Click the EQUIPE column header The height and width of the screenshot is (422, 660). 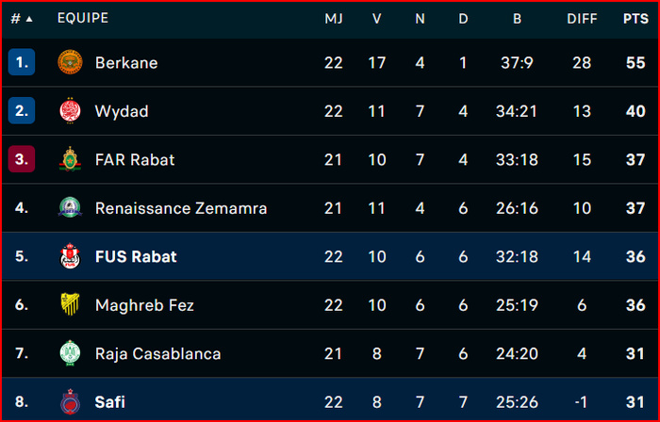pyautogui.click(x=83, y=19)
